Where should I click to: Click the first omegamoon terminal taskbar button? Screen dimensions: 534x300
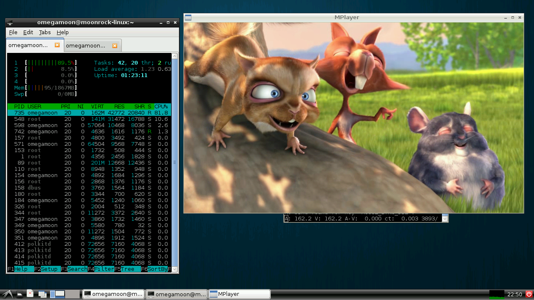[x=113, y=294]
